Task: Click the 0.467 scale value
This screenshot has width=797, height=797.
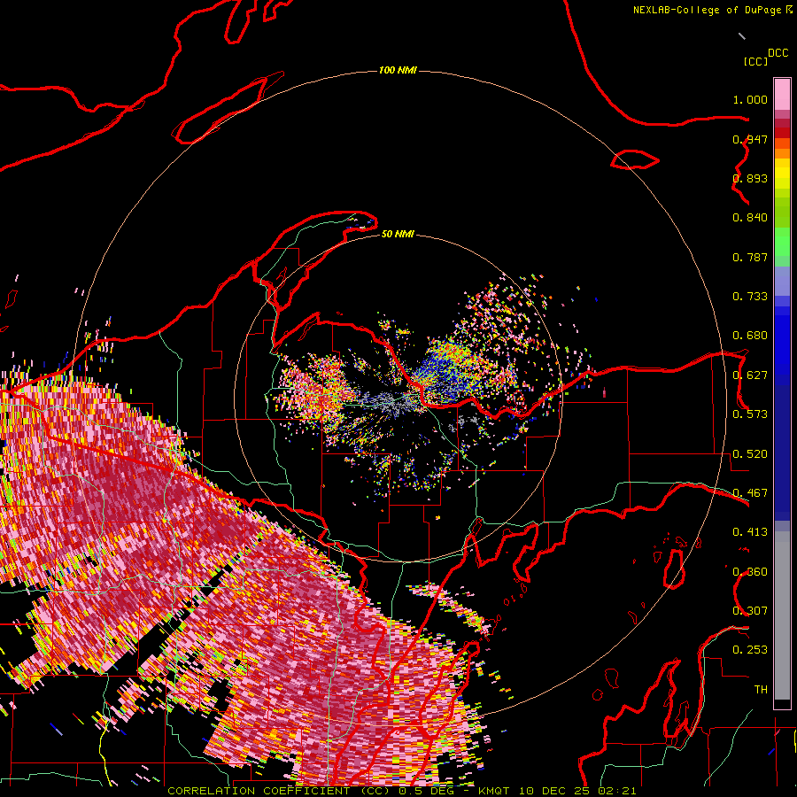Action: [750, 493]
